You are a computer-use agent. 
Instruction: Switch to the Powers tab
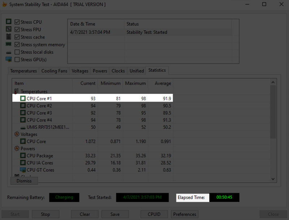click(100, 71)
